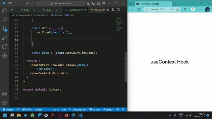This screenshot has height=119, width=212.
Task: Go forward in VS Code navigation history
Action: point(32,3)
